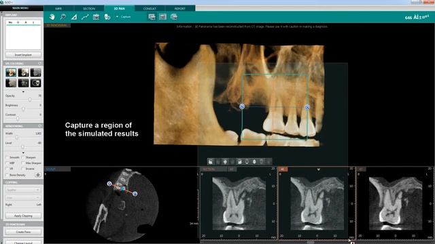The image size is (435, 244).
Task: Click the Brightness slider handle
Action: tap(23, 109)
